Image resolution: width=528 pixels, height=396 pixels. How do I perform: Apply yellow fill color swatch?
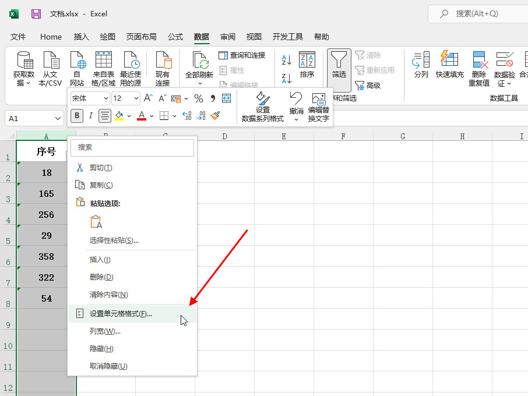point(119,116)
